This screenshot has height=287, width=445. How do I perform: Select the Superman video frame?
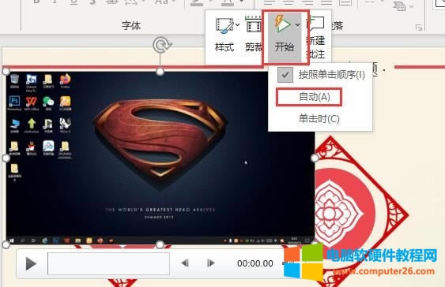pos(160,158)
